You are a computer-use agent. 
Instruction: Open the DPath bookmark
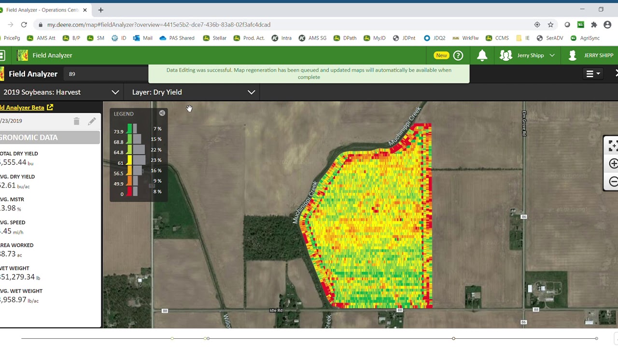pyautogui.click(x=345, y=38)
